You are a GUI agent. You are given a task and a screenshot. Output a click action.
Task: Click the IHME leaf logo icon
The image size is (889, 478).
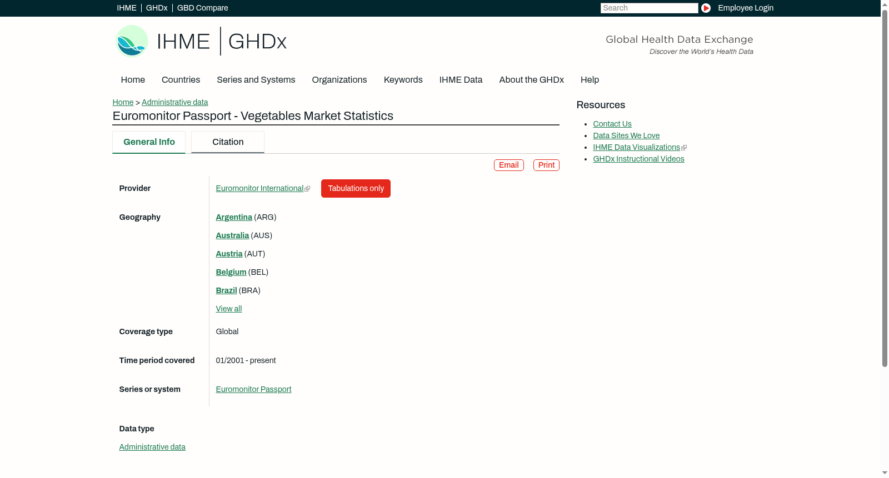[x=132, y=41]
